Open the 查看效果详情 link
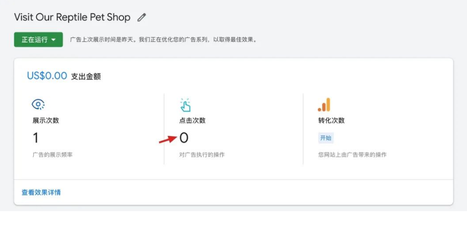Image resolution: width=467 pixels, height=225 pixels. tap(41, 192)
